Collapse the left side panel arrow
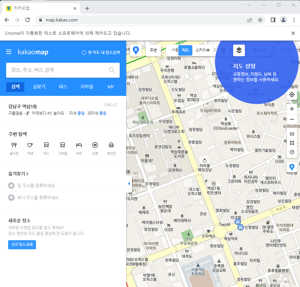The image size is (300, 287). tap(129, 184)
